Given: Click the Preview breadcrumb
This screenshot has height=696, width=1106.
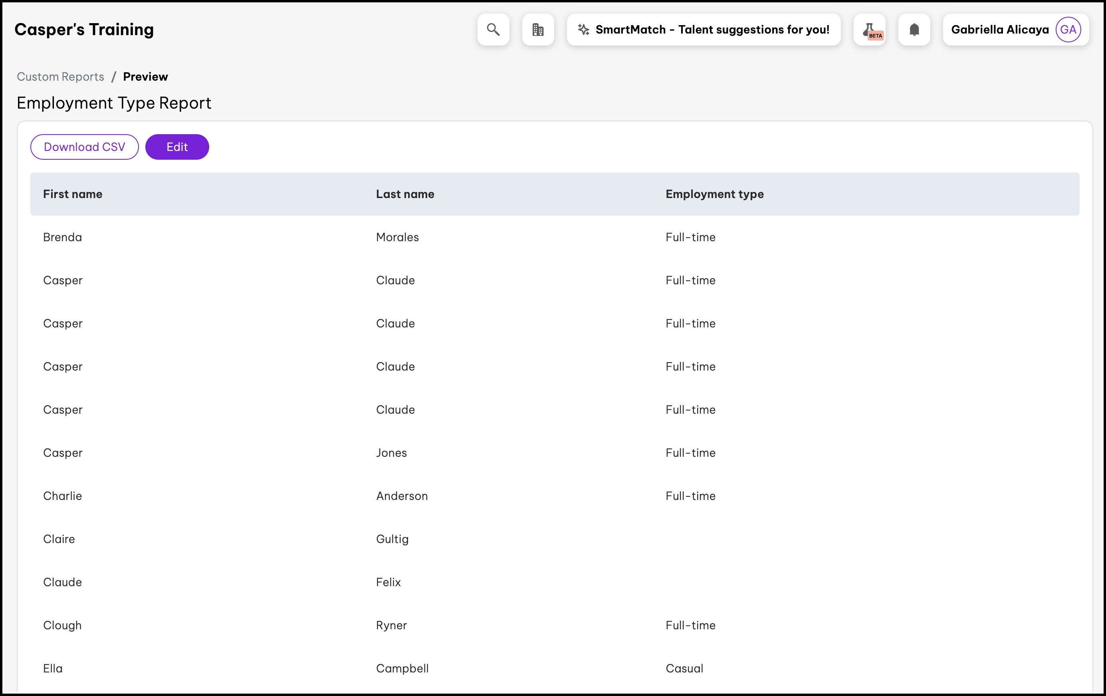Looking at the screenshot, I should (x=145, y=77).
